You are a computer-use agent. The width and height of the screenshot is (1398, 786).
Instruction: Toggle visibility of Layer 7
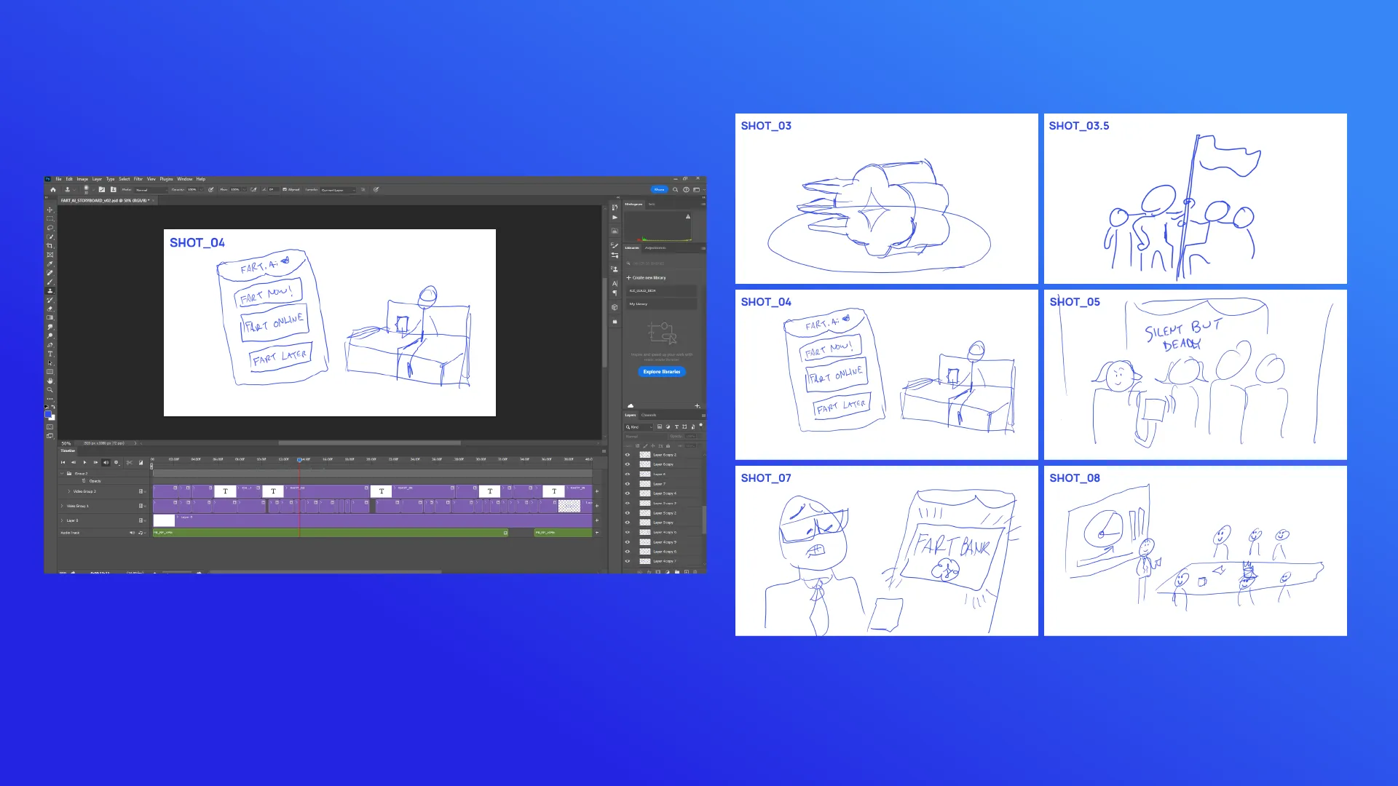[x=628, y=484]
